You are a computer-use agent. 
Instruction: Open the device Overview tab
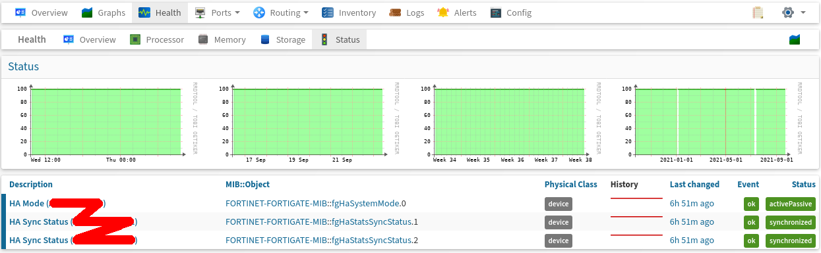pyautogui.click(x=41, y=12)
